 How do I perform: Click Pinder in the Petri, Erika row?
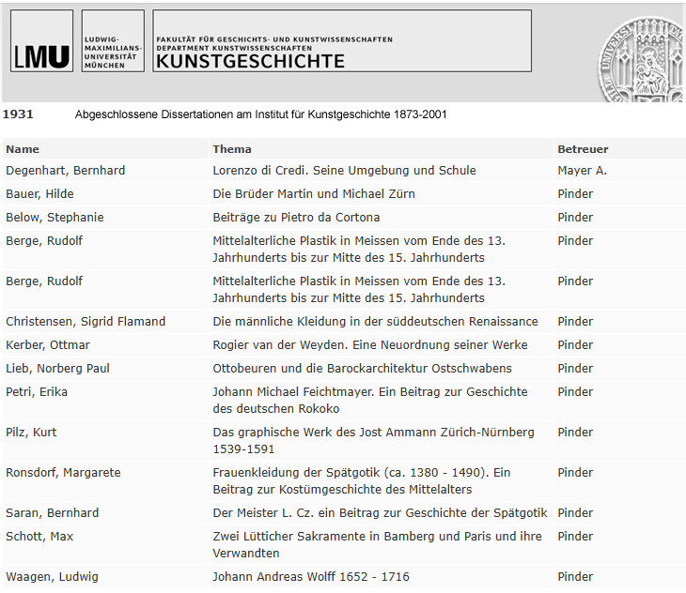coord(575,392)
